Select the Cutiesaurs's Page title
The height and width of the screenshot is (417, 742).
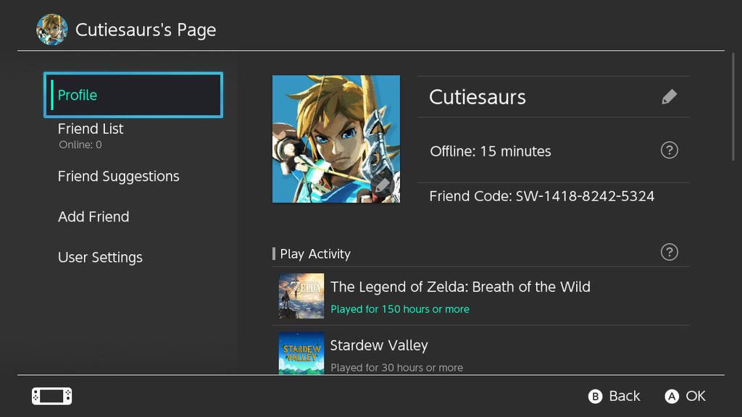pyautogui.click(x=144, y=30)
